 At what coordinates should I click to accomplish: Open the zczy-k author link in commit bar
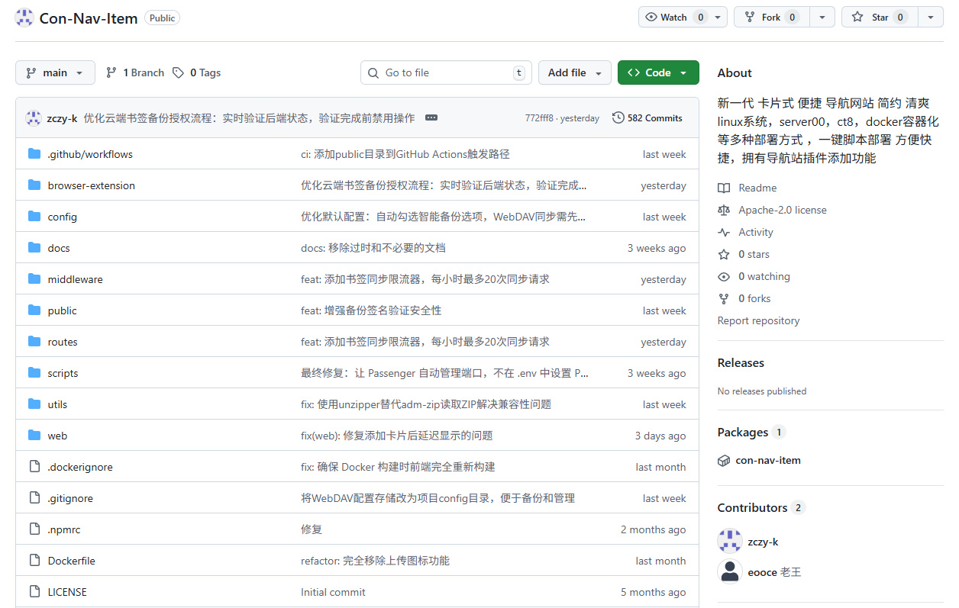[62, 118]
